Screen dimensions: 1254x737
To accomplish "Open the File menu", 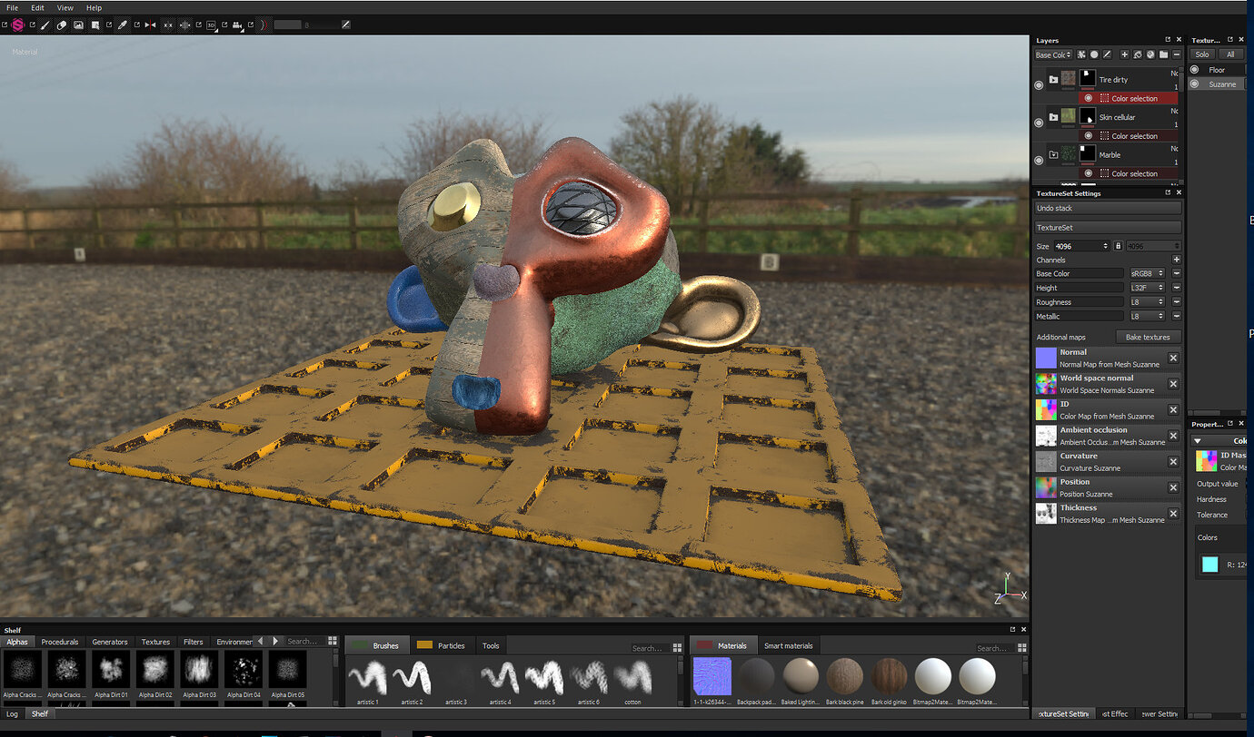I will [12, 7].
